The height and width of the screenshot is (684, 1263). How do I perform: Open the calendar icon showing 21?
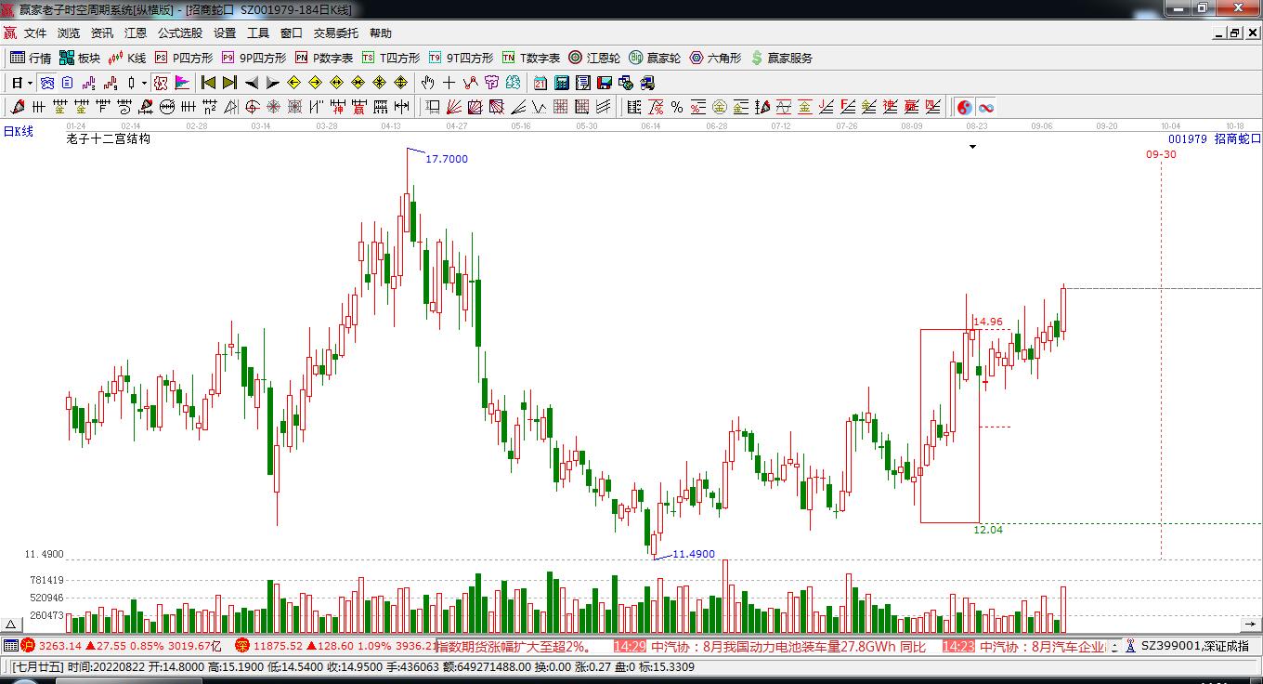point(540,83)
